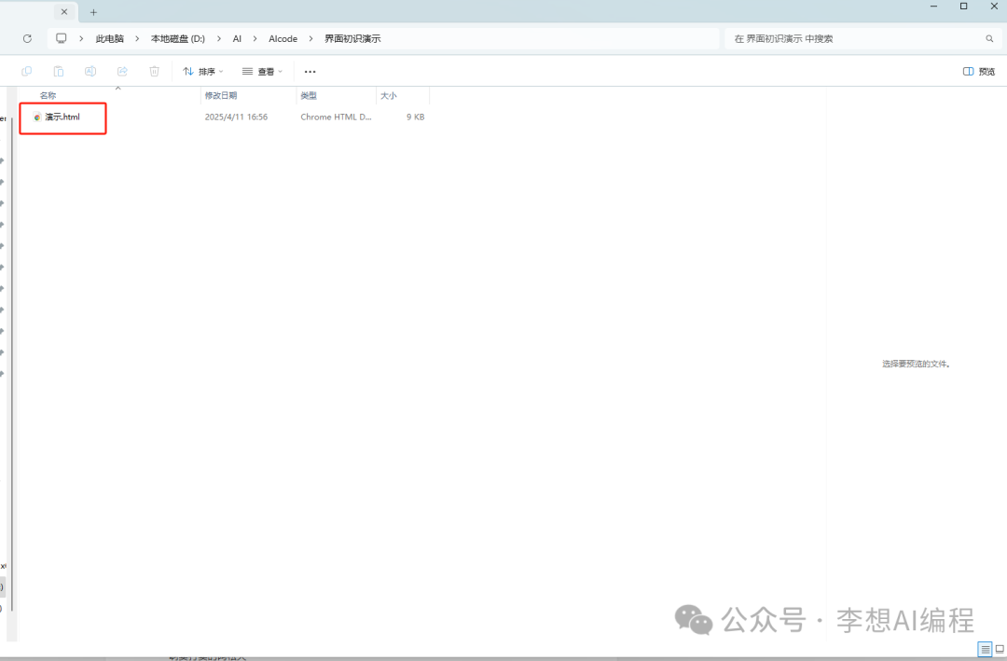The height and width of the screenshot is (661, 1007).
Task: Close the current Explorer tab
Action: (x=64, y=11)
